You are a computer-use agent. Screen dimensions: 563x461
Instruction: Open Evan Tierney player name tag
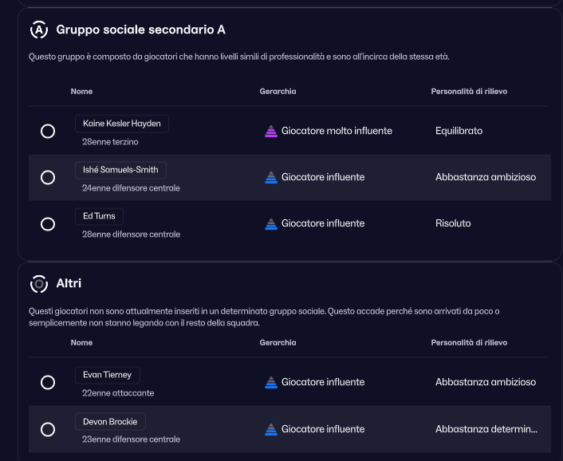pyautogui.click(x=107, y=375)
